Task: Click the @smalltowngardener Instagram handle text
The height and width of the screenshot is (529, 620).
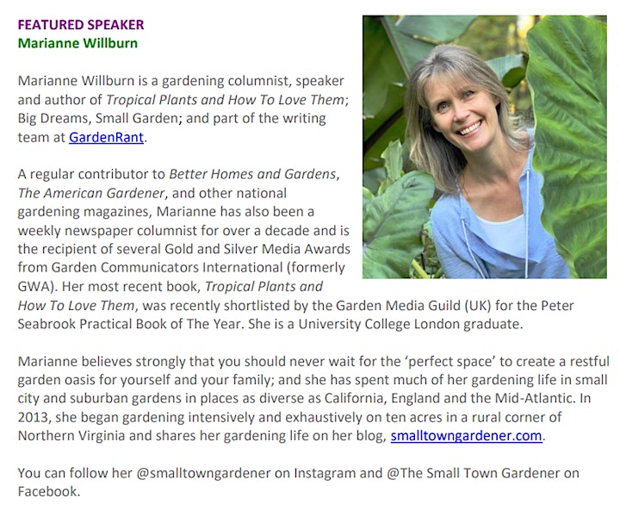Action: tap(203, 473)
